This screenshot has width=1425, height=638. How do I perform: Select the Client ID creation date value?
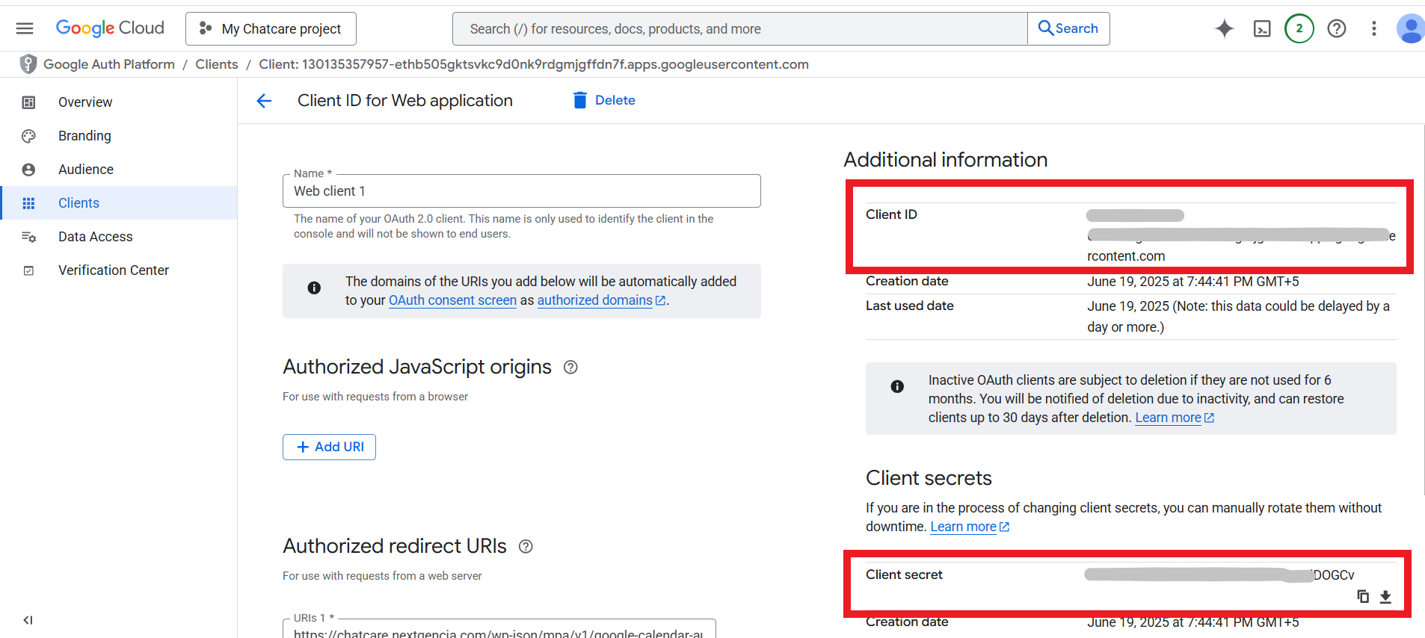pyautogui.click(x=1193, y=282)
